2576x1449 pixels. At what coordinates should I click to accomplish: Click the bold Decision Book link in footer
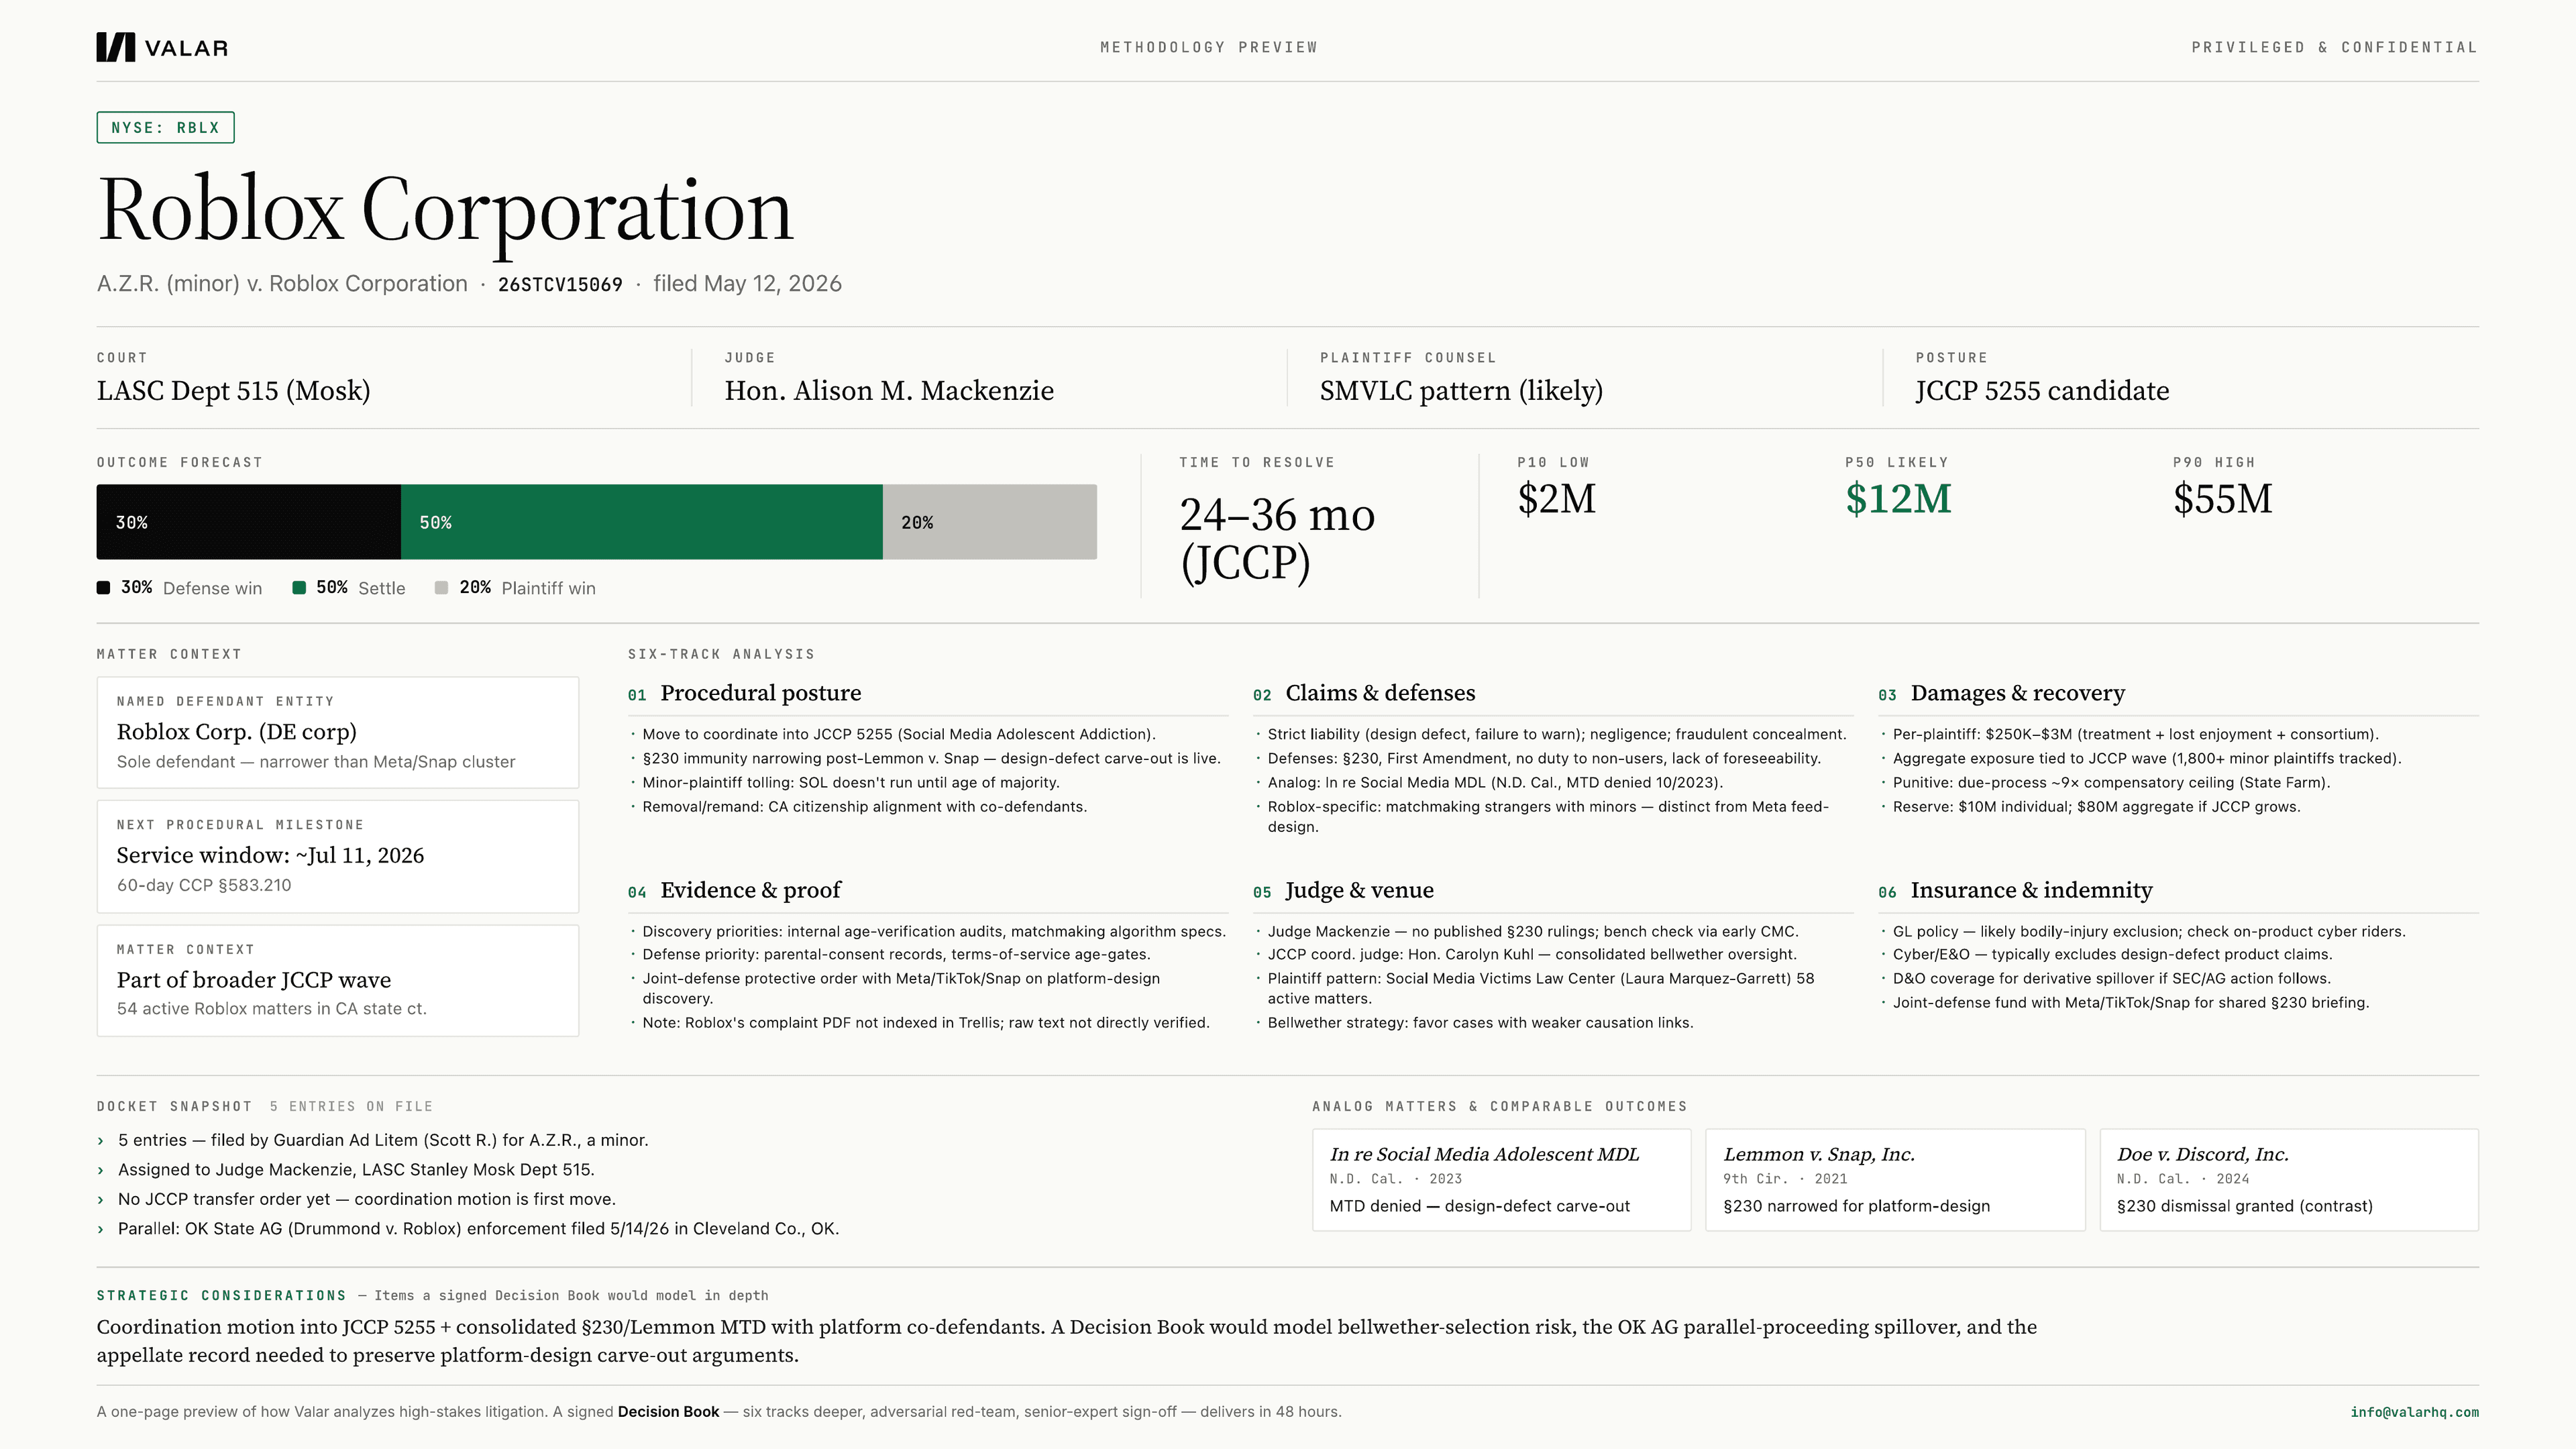(x=668, y=1412)
